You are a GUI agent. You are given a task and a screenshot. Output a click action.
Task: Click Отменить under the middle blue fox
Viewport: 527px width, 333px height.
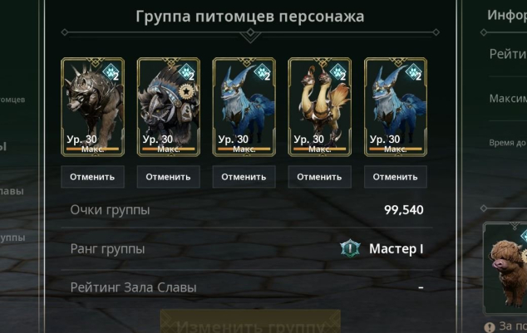244,177
